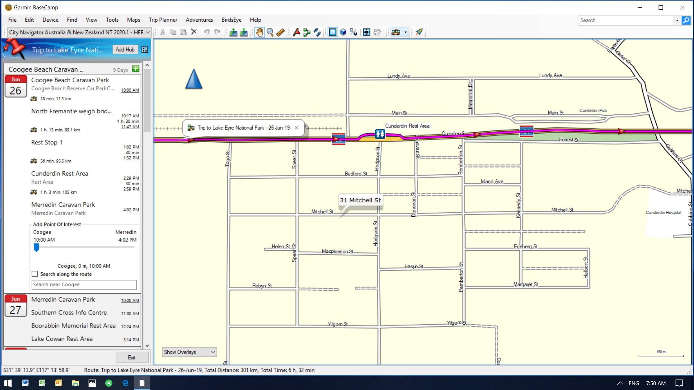Toggle the trip list view icon
Screen dimensions: 694x390
(x=145, y=50)
